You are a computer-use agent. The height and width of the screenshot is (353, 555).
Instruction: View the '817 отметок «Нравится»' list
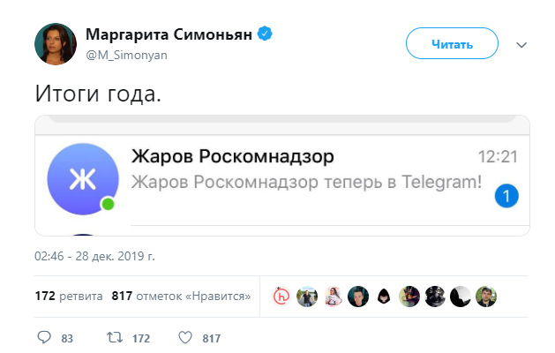181,297
